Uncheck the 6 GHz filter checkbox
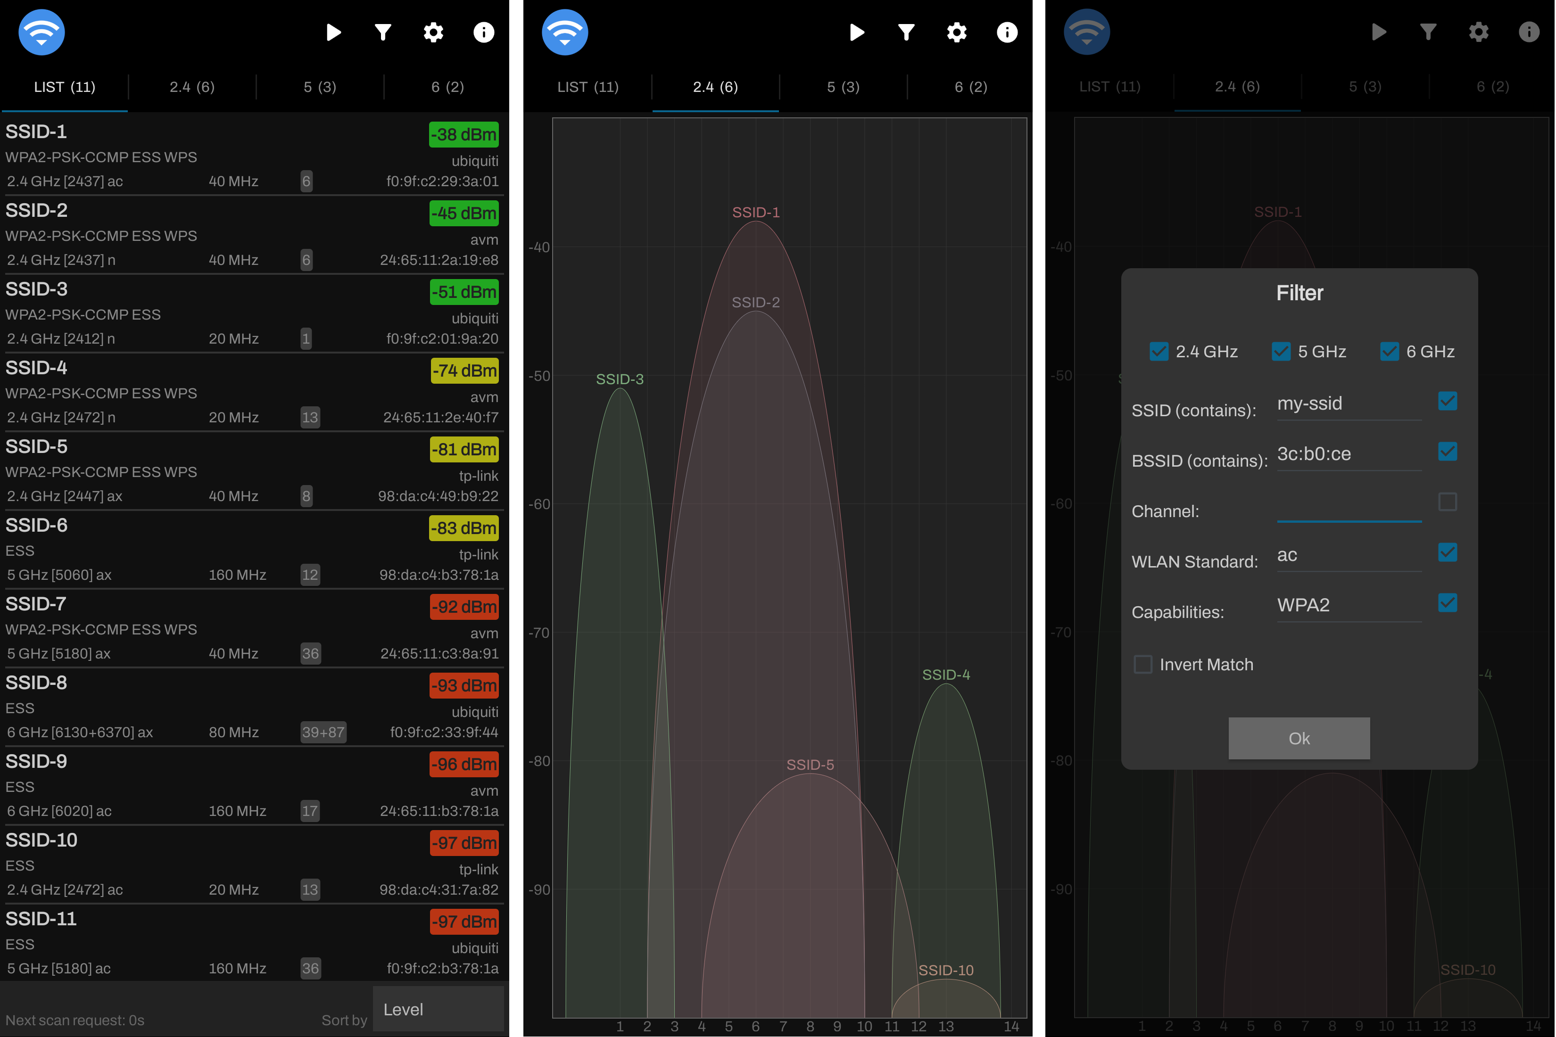1556x1037 pixels. pyautogui.click(x=1389, y=351)
